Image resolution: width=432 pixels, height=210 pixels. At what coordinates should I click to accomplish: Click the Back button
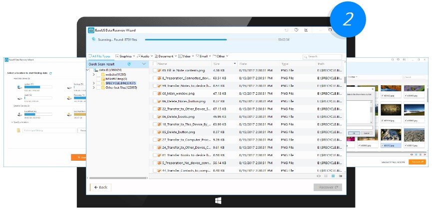coord(100,188)
